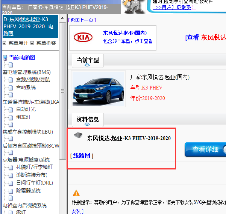Open the 线路图 link
The height and width of the screenshot is (214, 226).
pos(82,155)
